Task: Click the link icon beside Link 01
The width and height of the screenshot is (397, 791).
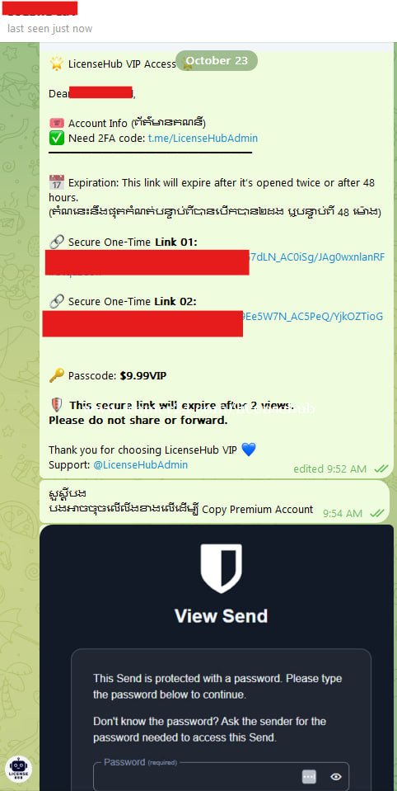Action: point(57,242)
